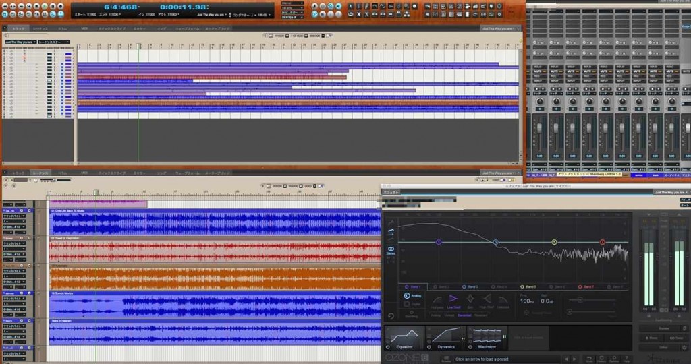Switch to Band 5 tab in Ozone EQ

pyautogui.click(x=528, y=287)
